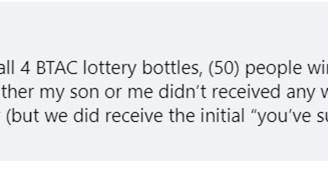Click the text "(but" in third line
328x184 pixels.
(x=23, y=116)
